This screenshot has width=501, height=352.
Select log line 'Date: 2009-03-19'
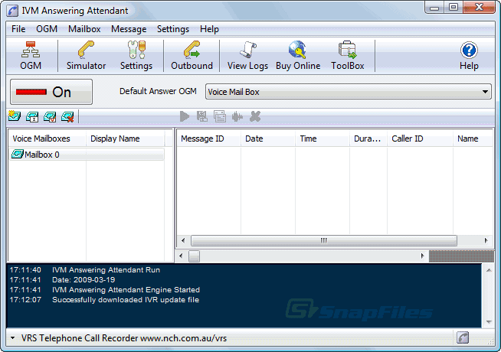(83, 280)
